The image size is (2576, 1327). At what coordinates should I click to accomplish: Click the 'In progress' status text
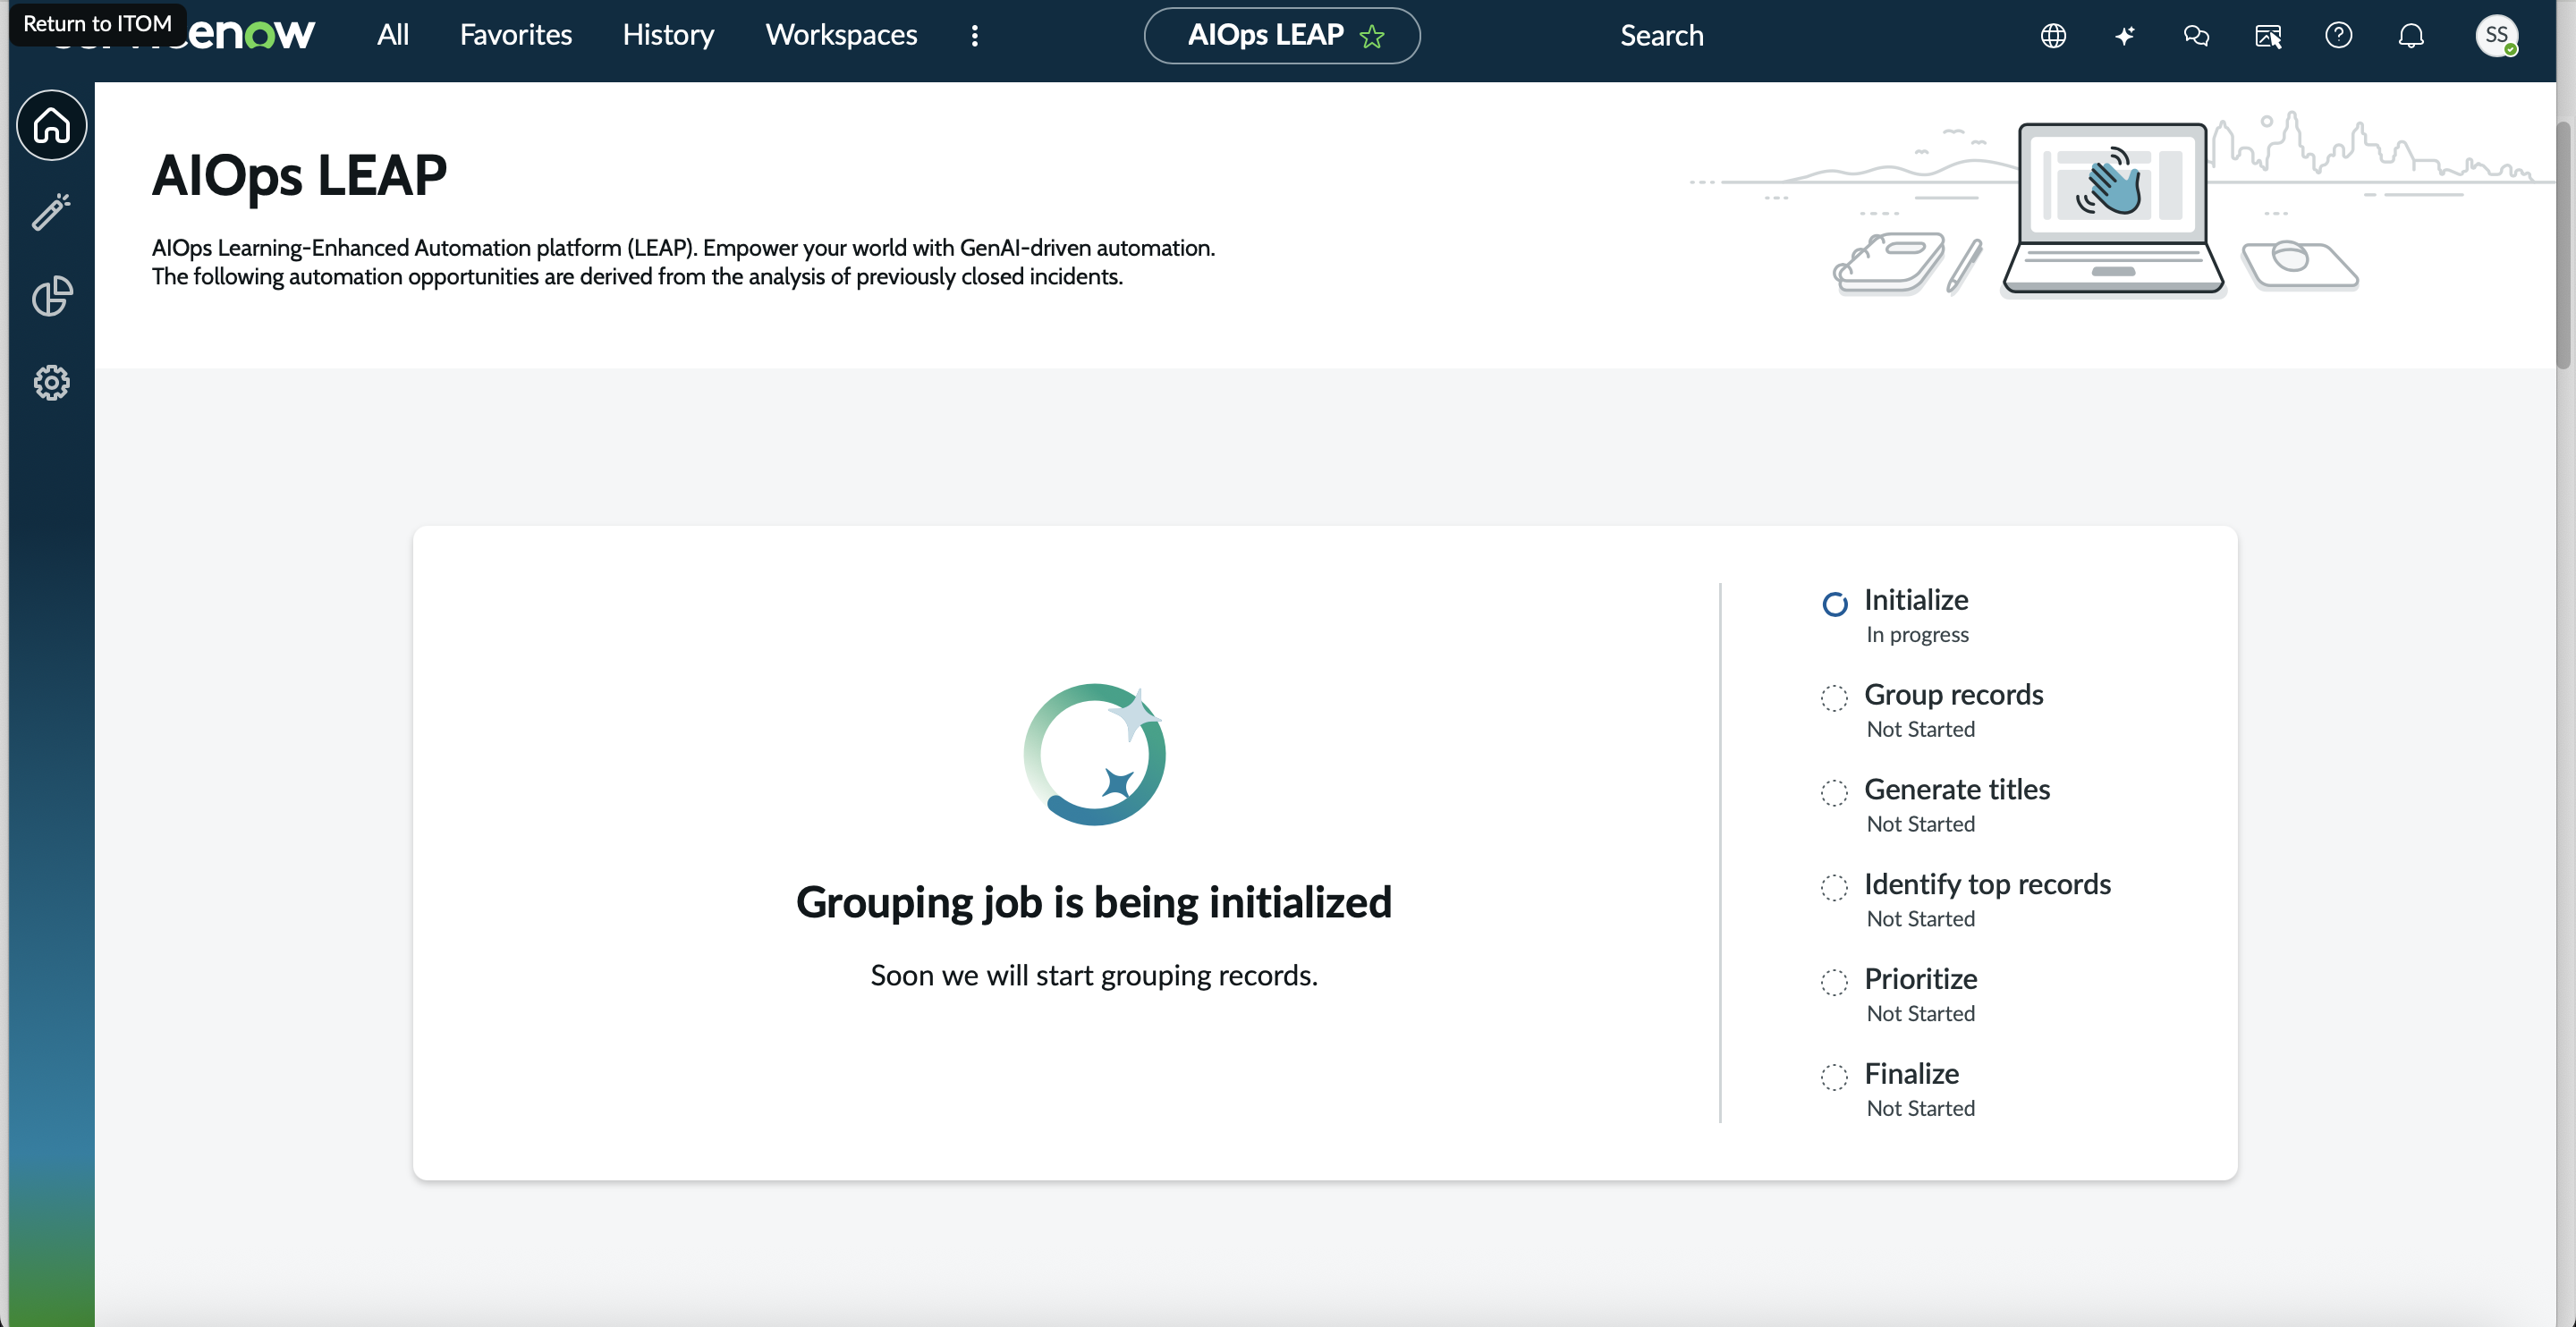pyautogui.click(x=1917, y=634)
